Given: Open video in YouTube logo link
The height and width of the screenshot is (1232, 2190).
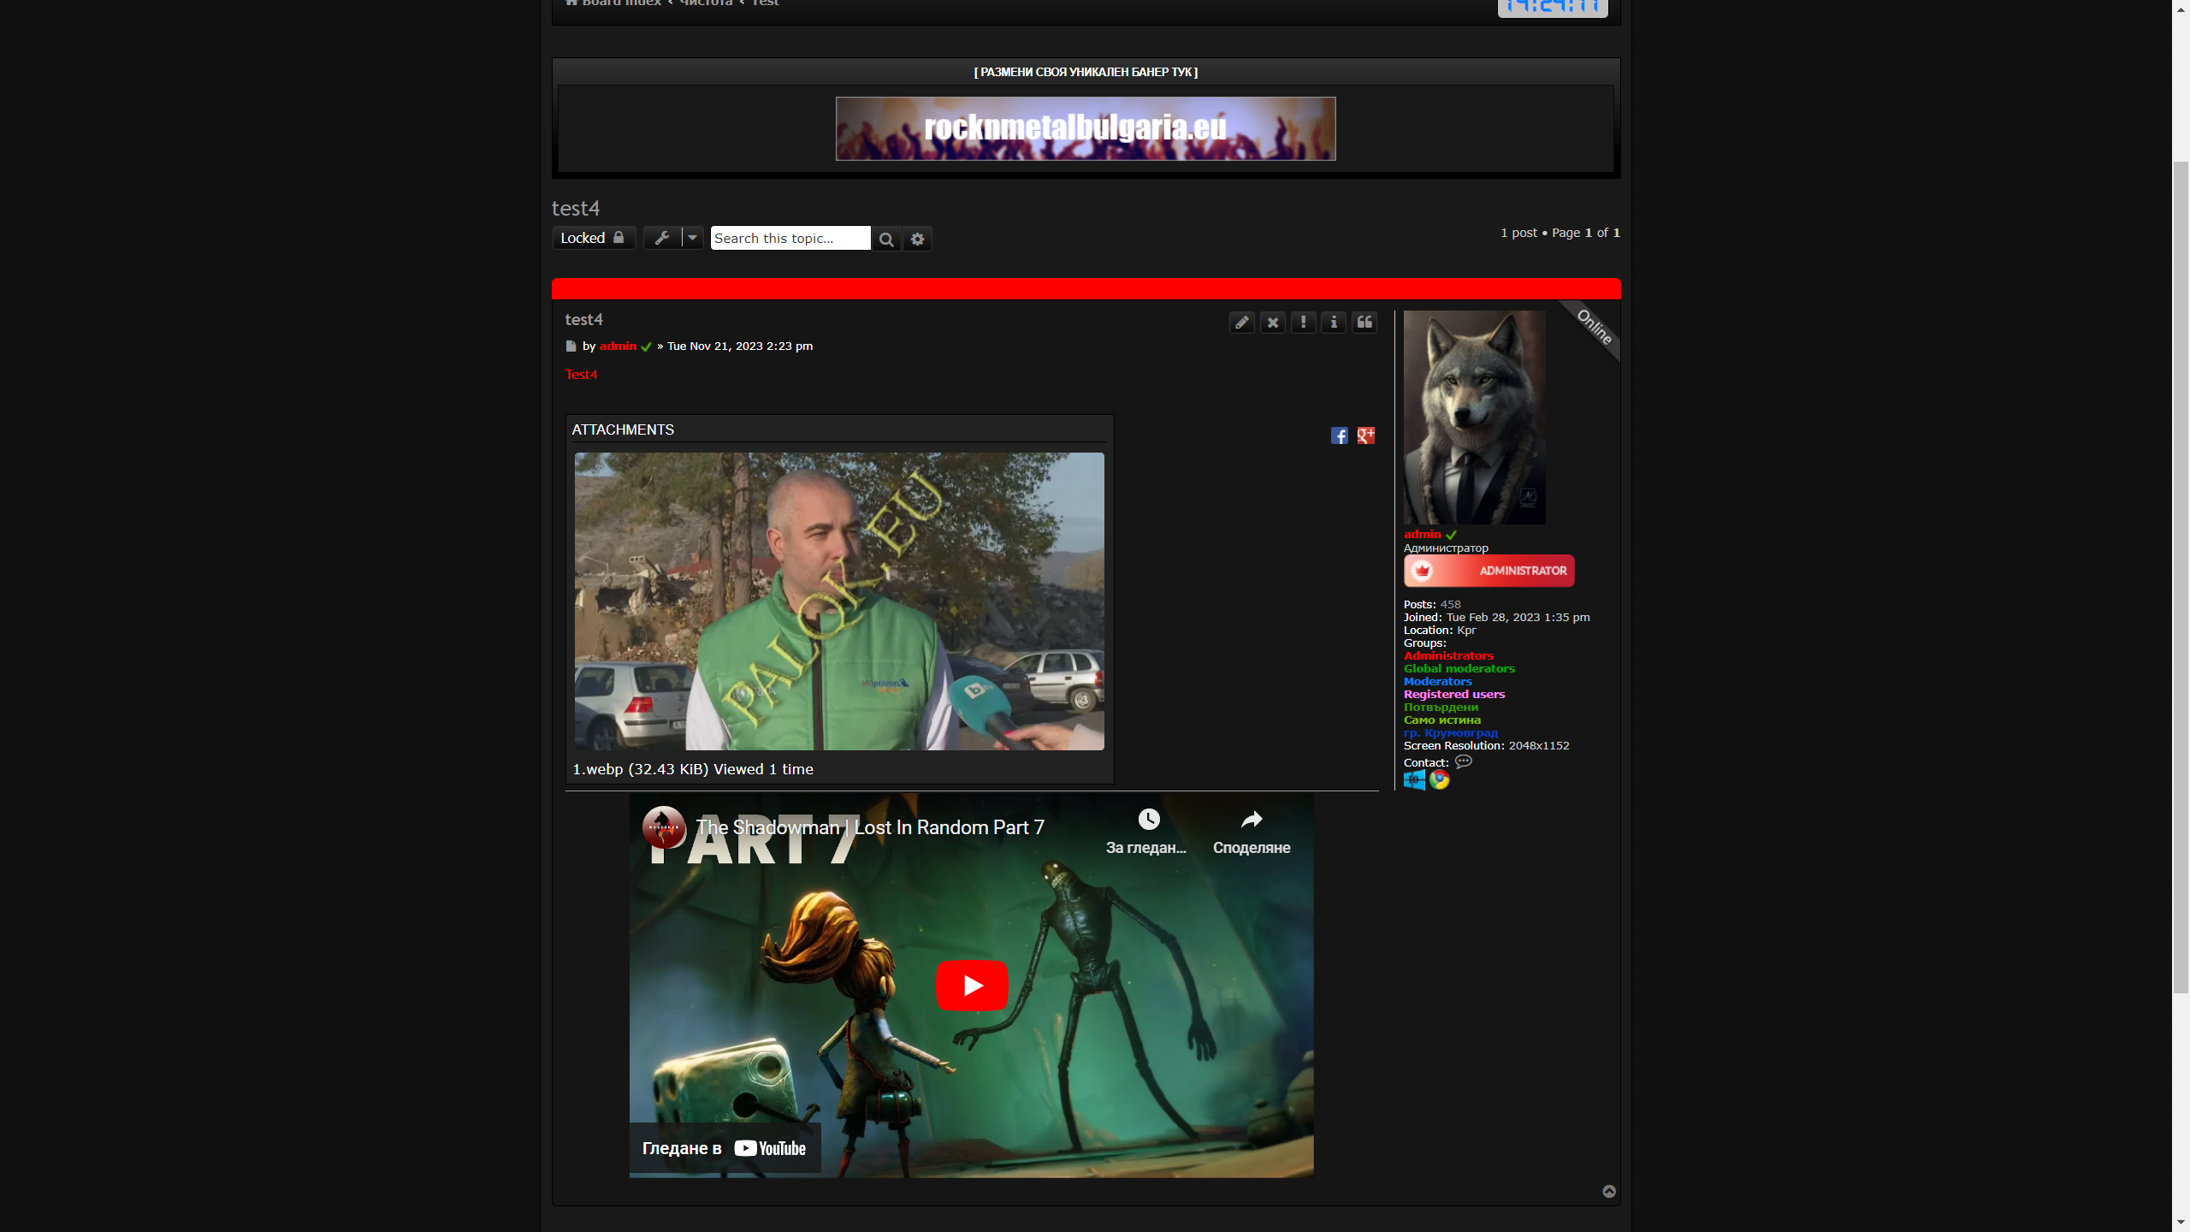Looking at the screenshot, I should [x=770, y=1148].
